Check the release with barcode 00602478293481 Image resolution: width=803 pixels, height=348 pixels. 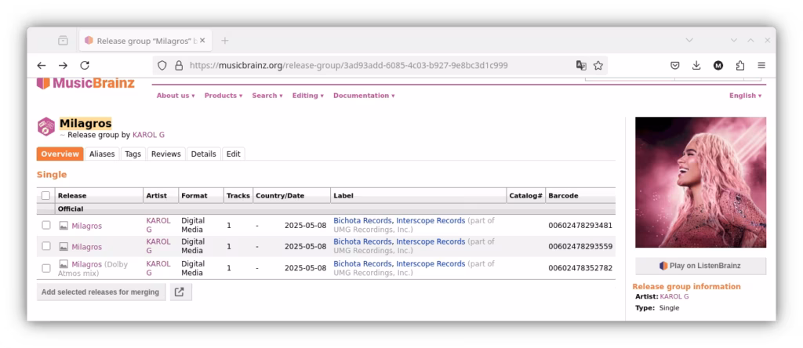46,225
